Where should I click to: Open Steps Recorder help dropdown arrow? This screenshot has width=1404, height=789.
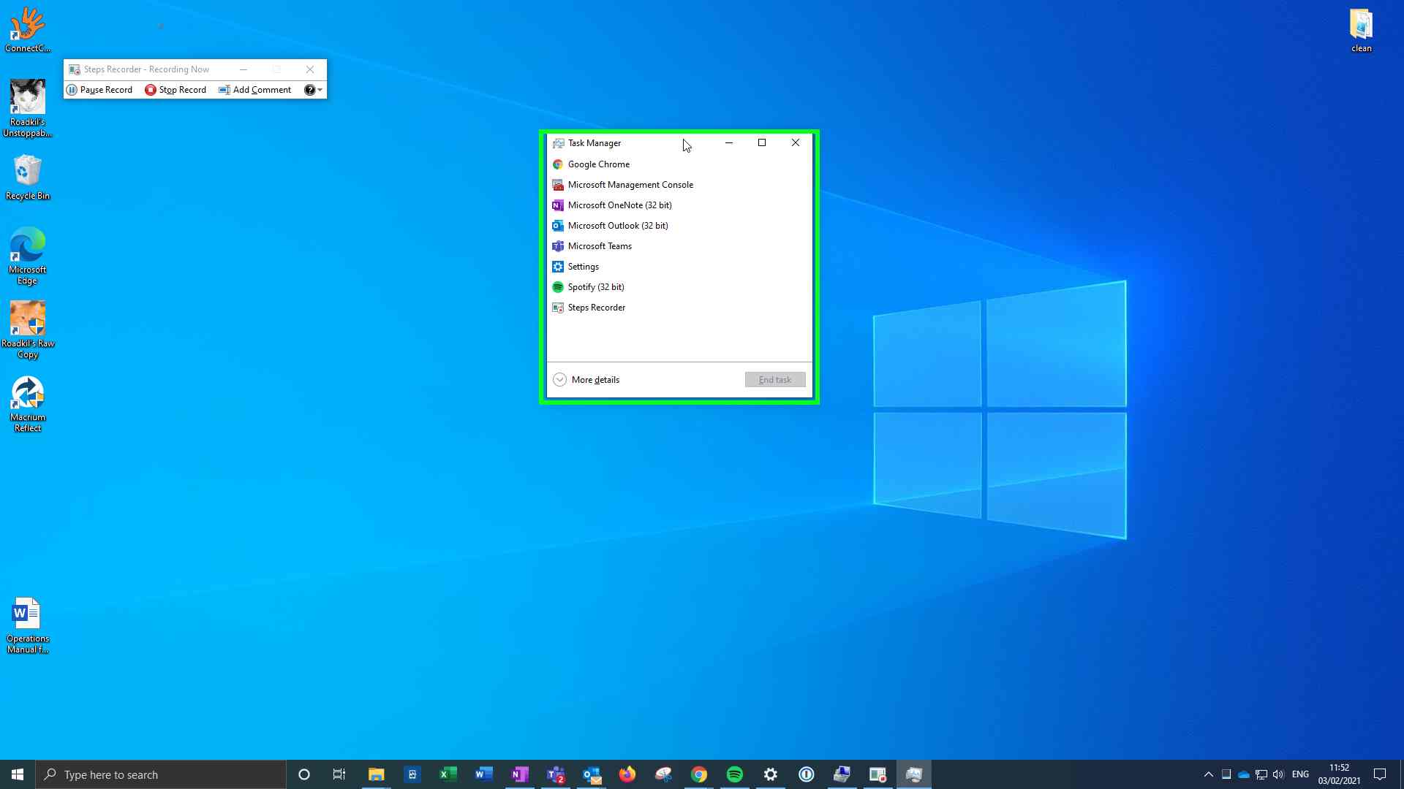(320, 90)
